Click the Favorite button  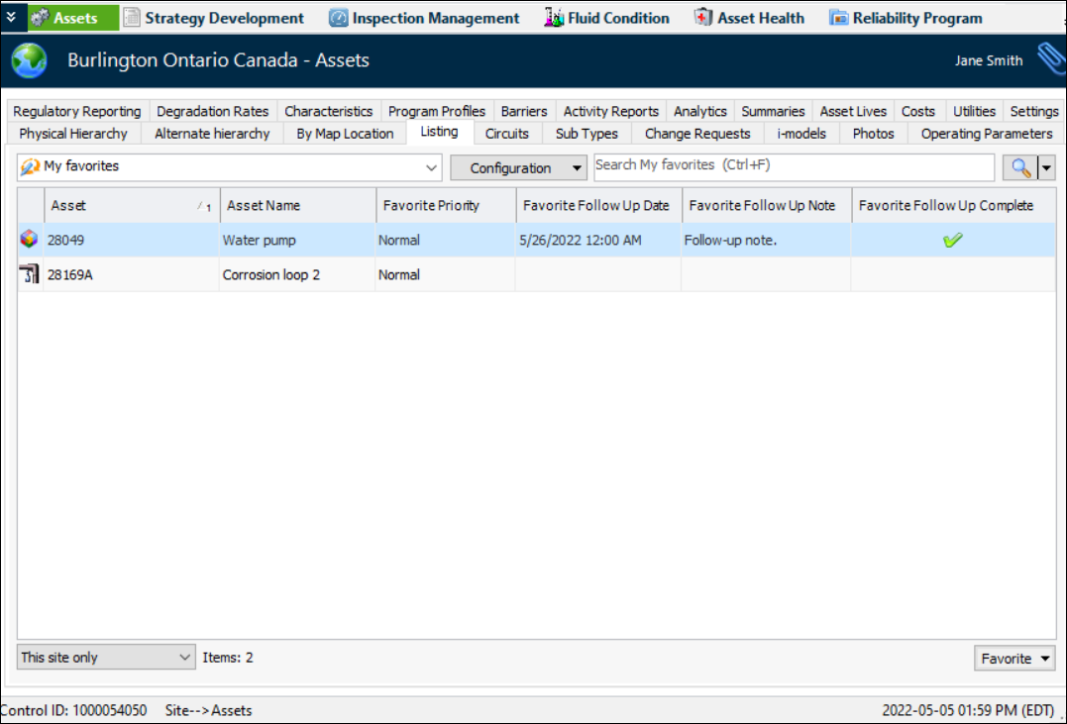pos(1014,659)
